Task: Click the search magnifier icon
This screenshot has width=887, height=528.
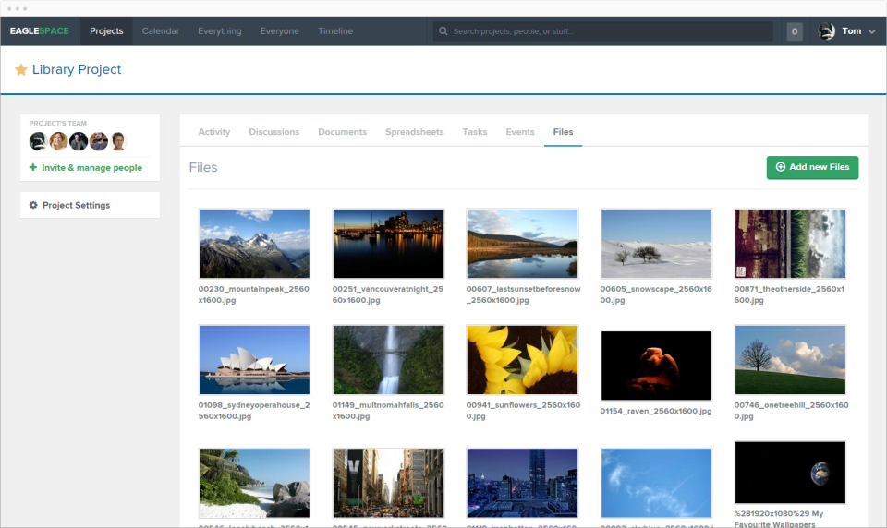Action: (x=443, y=31)
